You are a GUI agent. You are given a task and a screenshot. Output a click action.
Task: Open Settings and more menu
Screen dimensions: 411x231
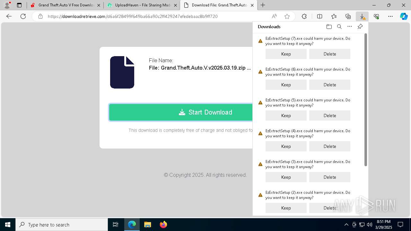(390, 16)
